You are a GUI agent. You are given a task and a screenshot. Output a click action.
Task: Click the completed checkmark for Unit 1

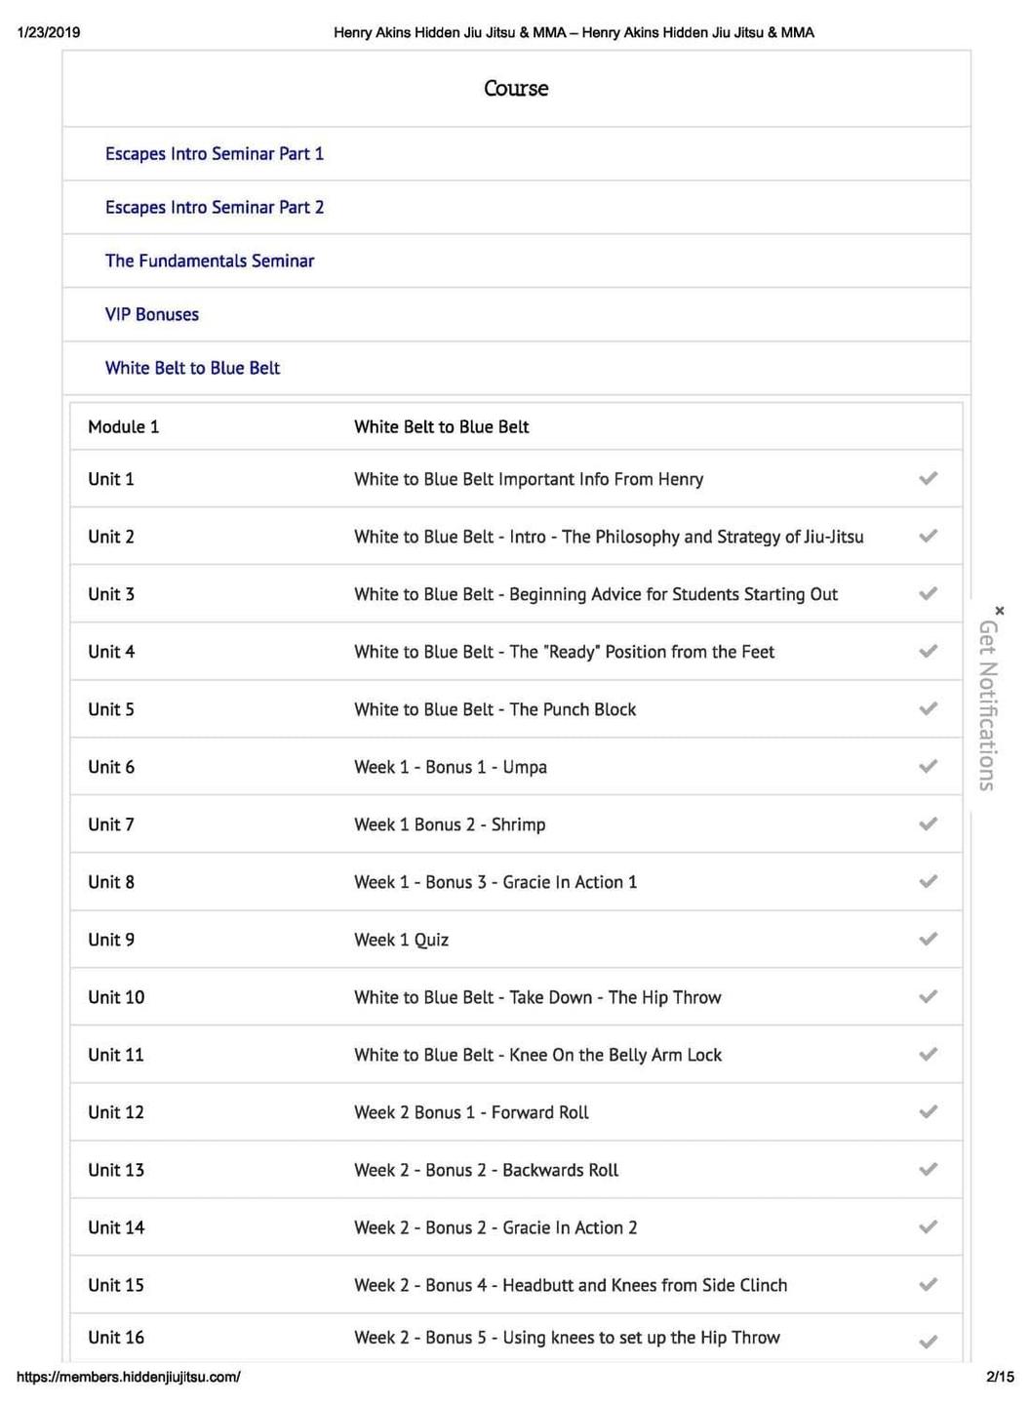(929, 478)
